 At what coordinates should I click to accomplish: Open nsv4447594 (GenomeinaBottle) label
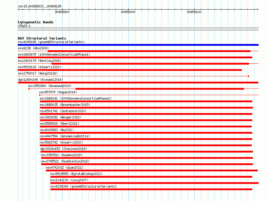point(65,136)
